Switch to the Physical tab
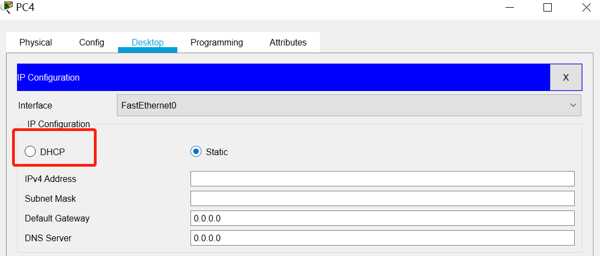This screenshot has height=256, width=600. [x=36, y=42]
